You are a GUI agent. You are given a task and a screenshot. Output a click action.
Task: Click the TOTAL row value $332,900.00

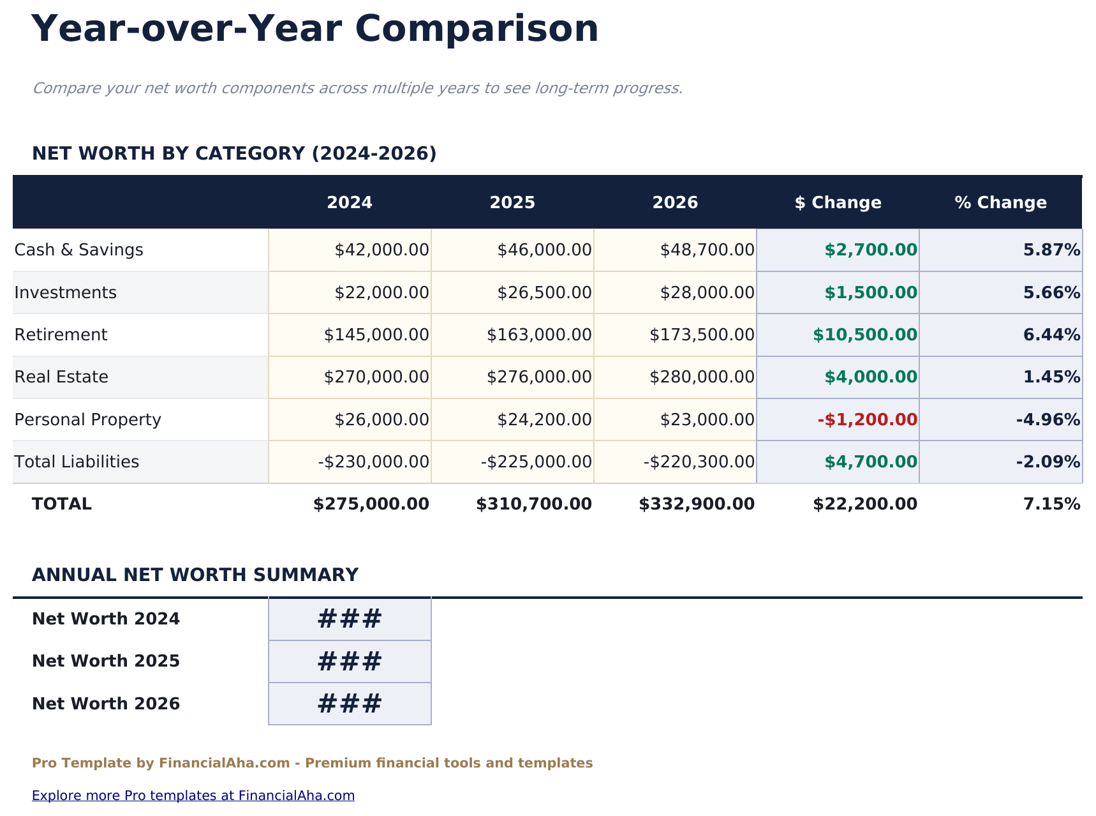[697, 504]
